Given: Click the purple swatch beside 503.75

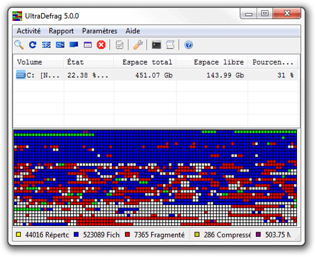Looking at the screenshot, I should [258, 234].
